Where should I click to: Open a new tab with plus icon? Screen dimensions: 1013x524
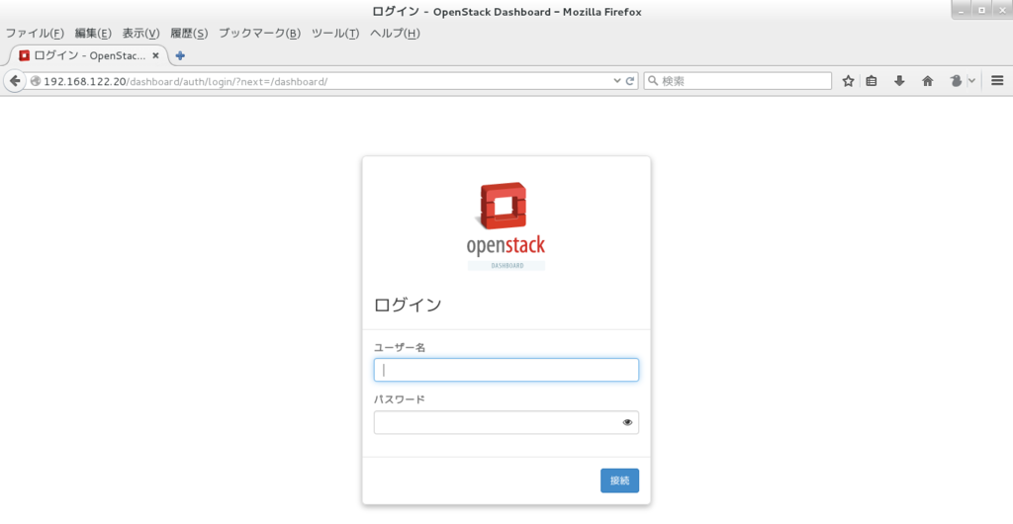(180, 55)
